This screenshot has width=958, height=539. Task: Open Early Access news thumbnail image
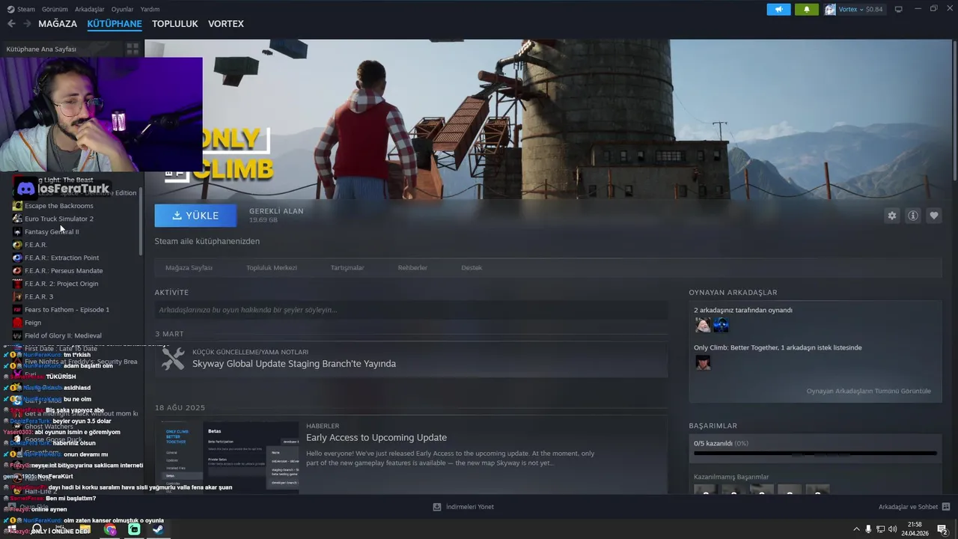point(227,456)
